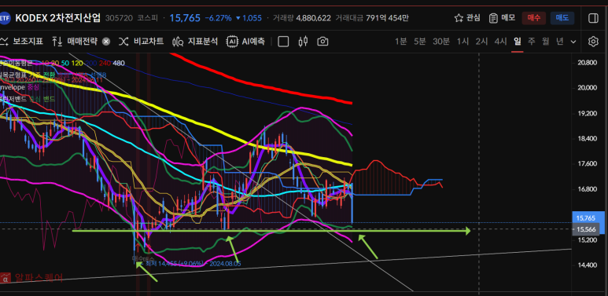Click the 16,800 price axis label

tap(586, 189)
